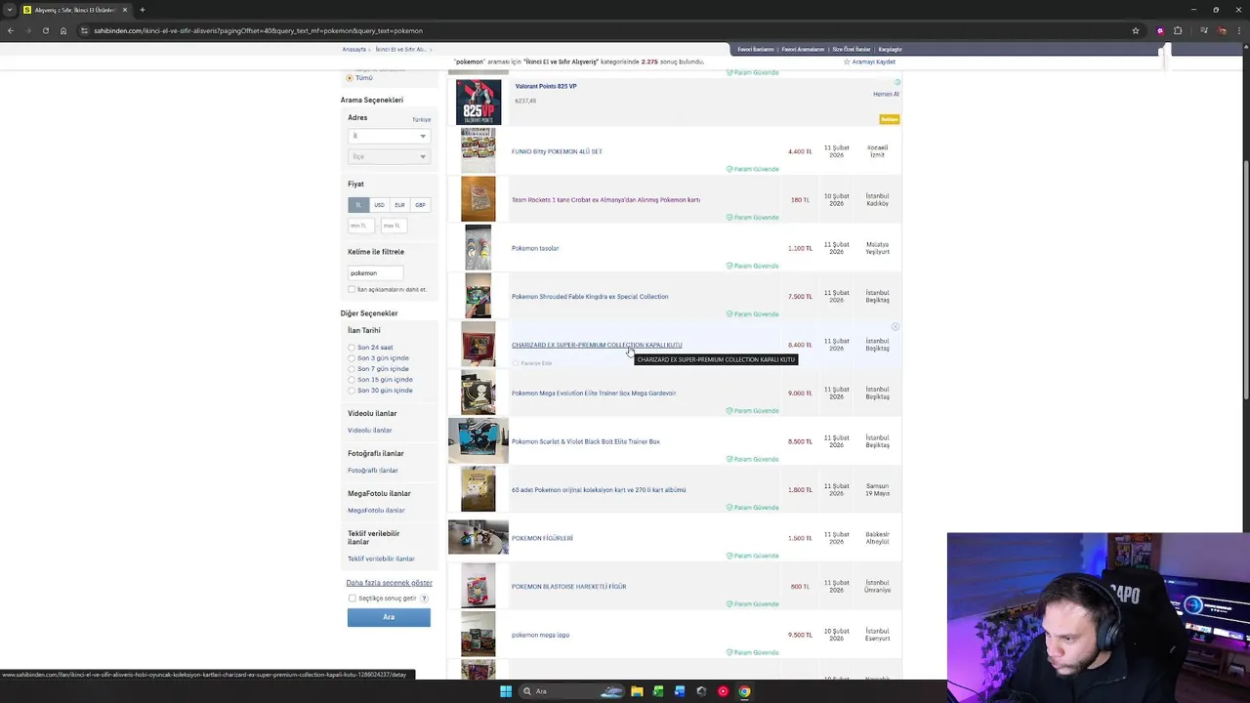Select Son 7 gün içinde radio
This screenshot has width=1250, height=703.
tap(352, 369)
